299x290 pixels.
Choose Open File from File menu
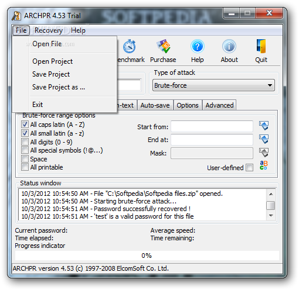click(64, 44)
